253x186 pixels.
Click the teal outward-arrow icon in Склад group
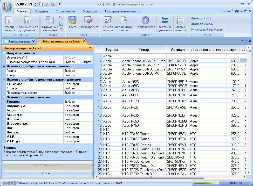[x=61, y=24]
